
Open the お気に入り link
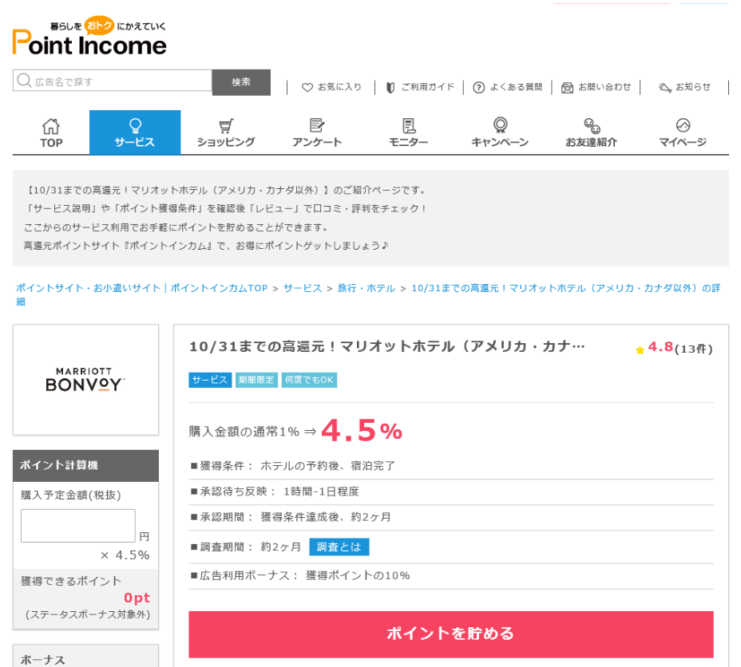tap(331, 87)
